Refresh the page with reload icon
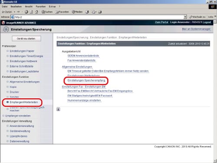The height and width of the screenshot is (163, 217). 31,12
